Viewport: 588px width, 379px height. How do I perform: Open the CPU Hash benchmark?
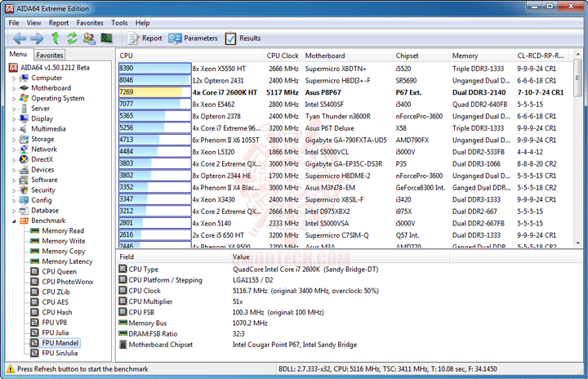coord(57,312)
